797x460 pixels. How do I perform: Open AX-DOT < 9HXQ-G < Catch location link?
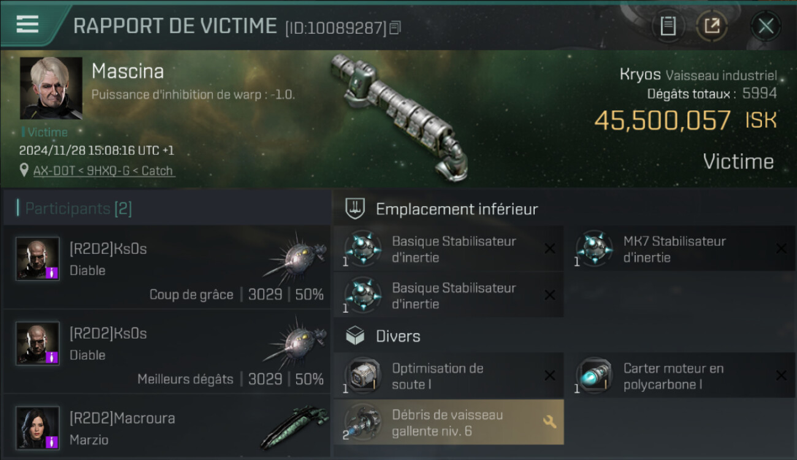click(103, 171)
